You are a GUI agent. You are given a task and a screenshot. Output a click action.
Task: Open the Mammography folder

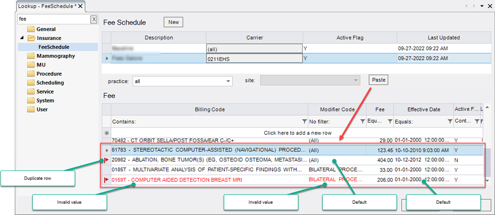pos(55,56)
